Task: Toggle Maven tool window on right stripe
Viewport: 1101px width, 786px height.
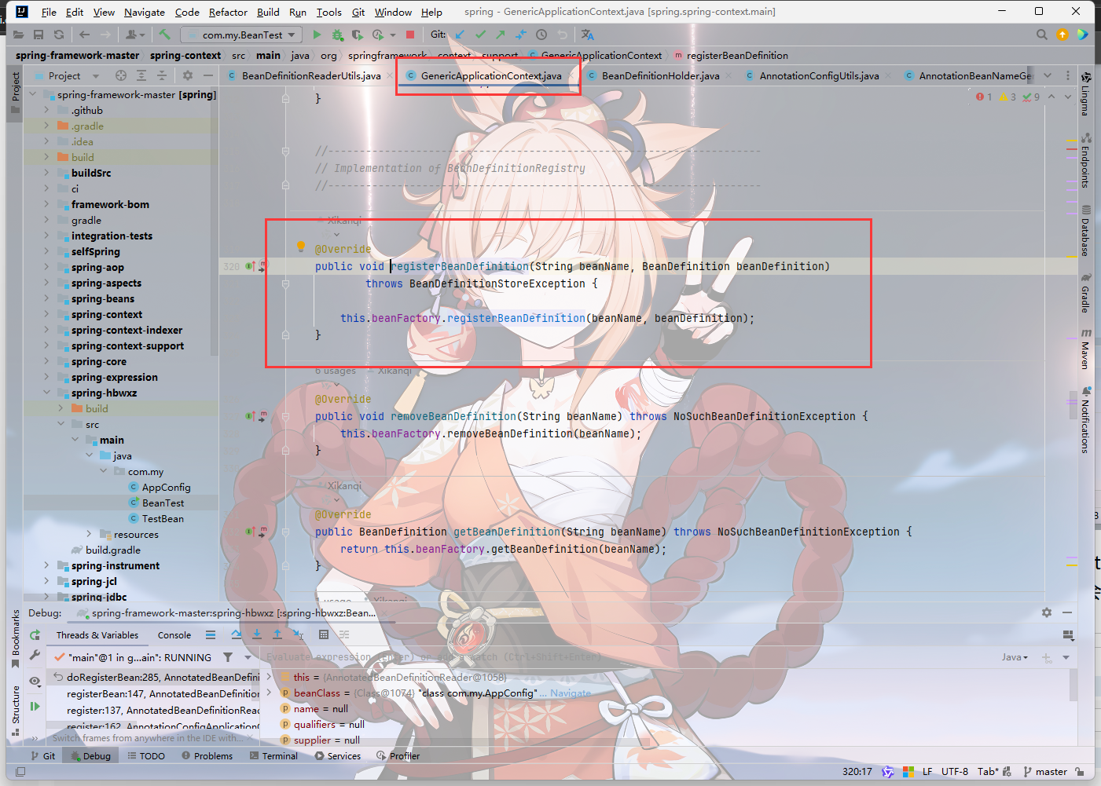Action: coord(1085,348)
